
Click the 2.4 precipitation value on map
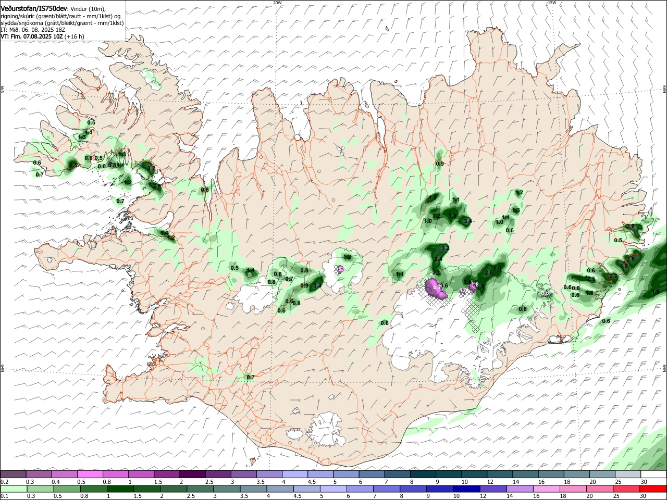438,259
